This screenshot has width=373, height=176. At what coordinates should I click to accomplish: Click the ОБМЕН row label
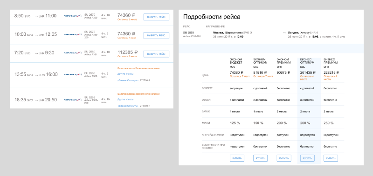click(206, 100)
